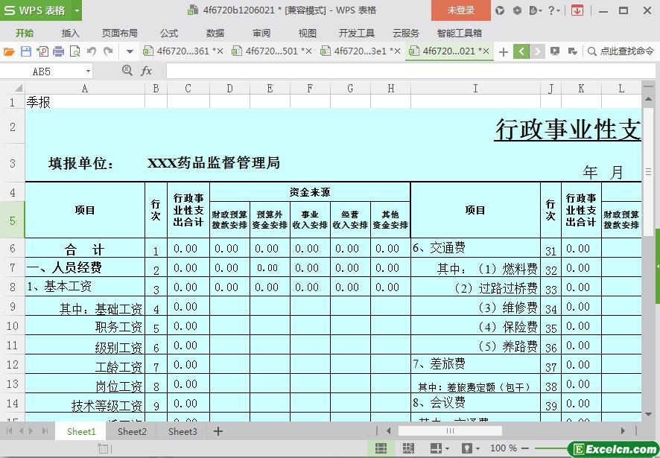Add a new sheet with plus icon

click(x=218, y=431)
